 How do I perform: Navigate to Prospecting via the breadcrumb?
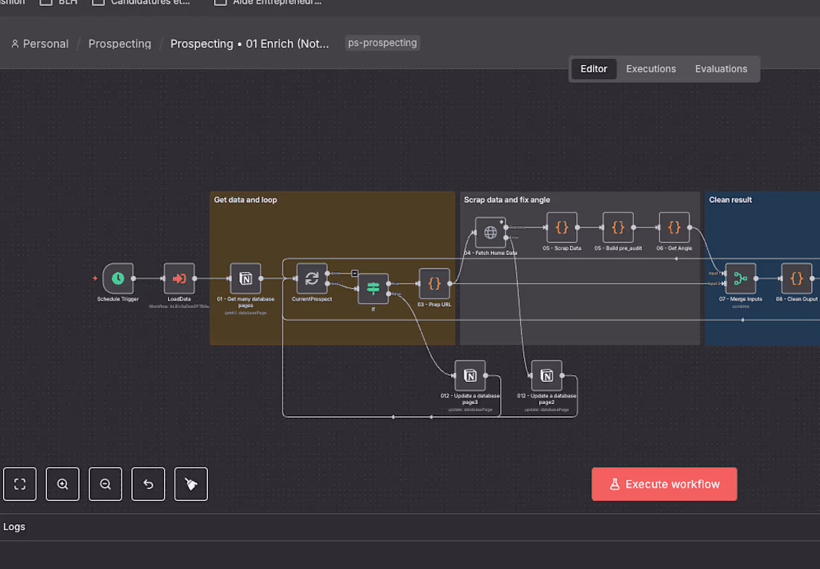[119, 43]
